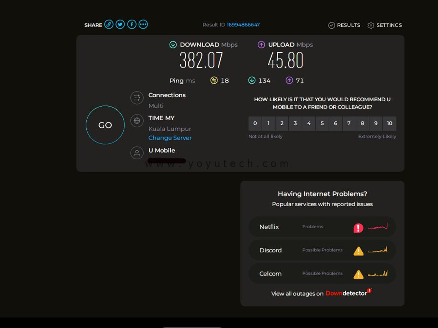Click the ISP user icon
Image resolution: width=438 pixels, height=328 pixels.
(x=137, y=153)
